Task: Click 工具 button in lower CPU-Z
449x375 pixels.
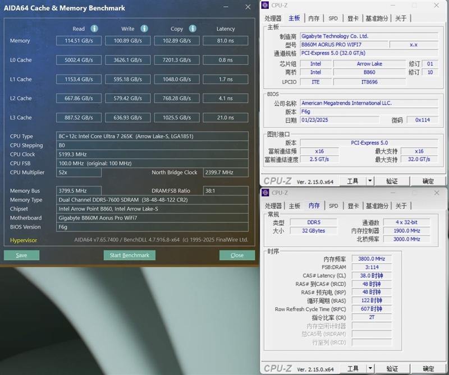Action: 352,368
